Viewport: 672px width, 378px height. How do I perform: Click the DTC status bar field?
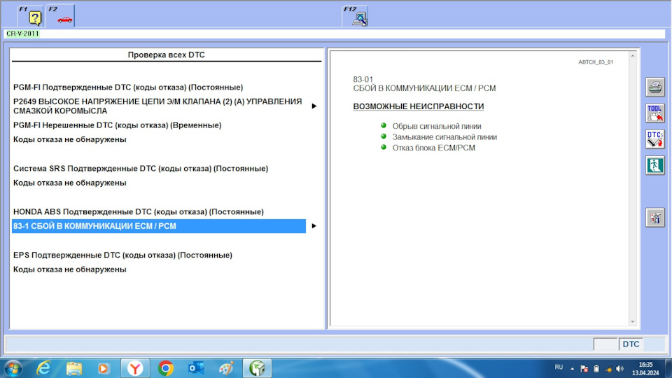pyautogui.click(x=631, y=344)
